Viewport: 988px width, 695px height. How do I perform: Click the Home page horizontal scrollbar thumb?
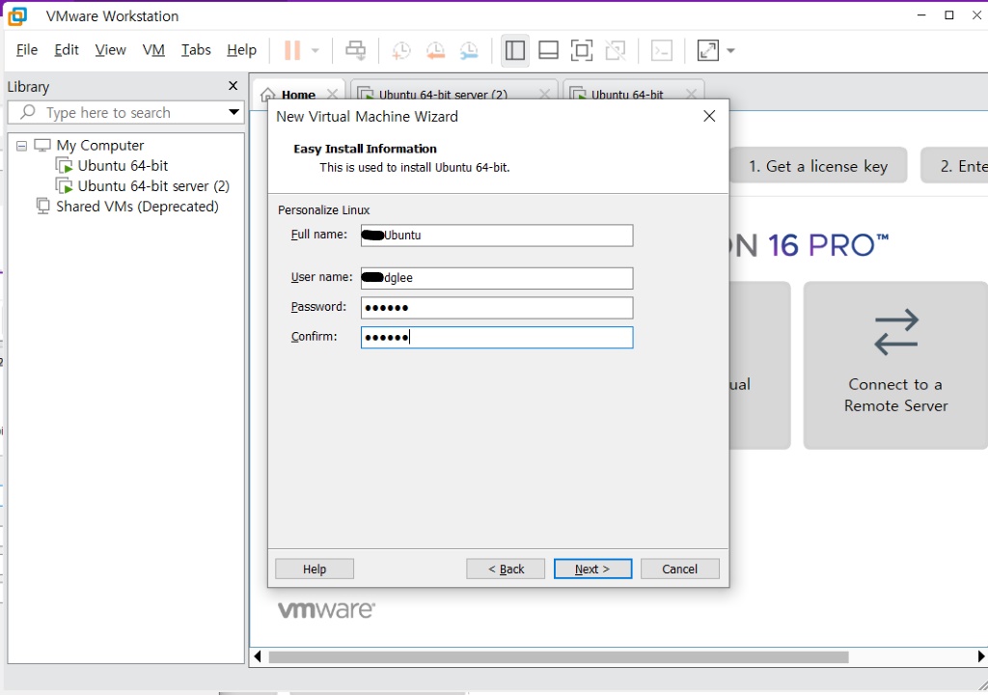click(x=559, y=656)
